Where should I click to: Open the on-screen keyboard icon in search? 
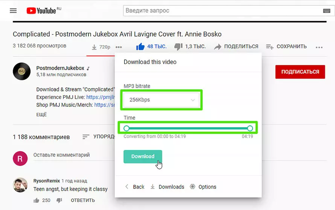tap(327, 11)
